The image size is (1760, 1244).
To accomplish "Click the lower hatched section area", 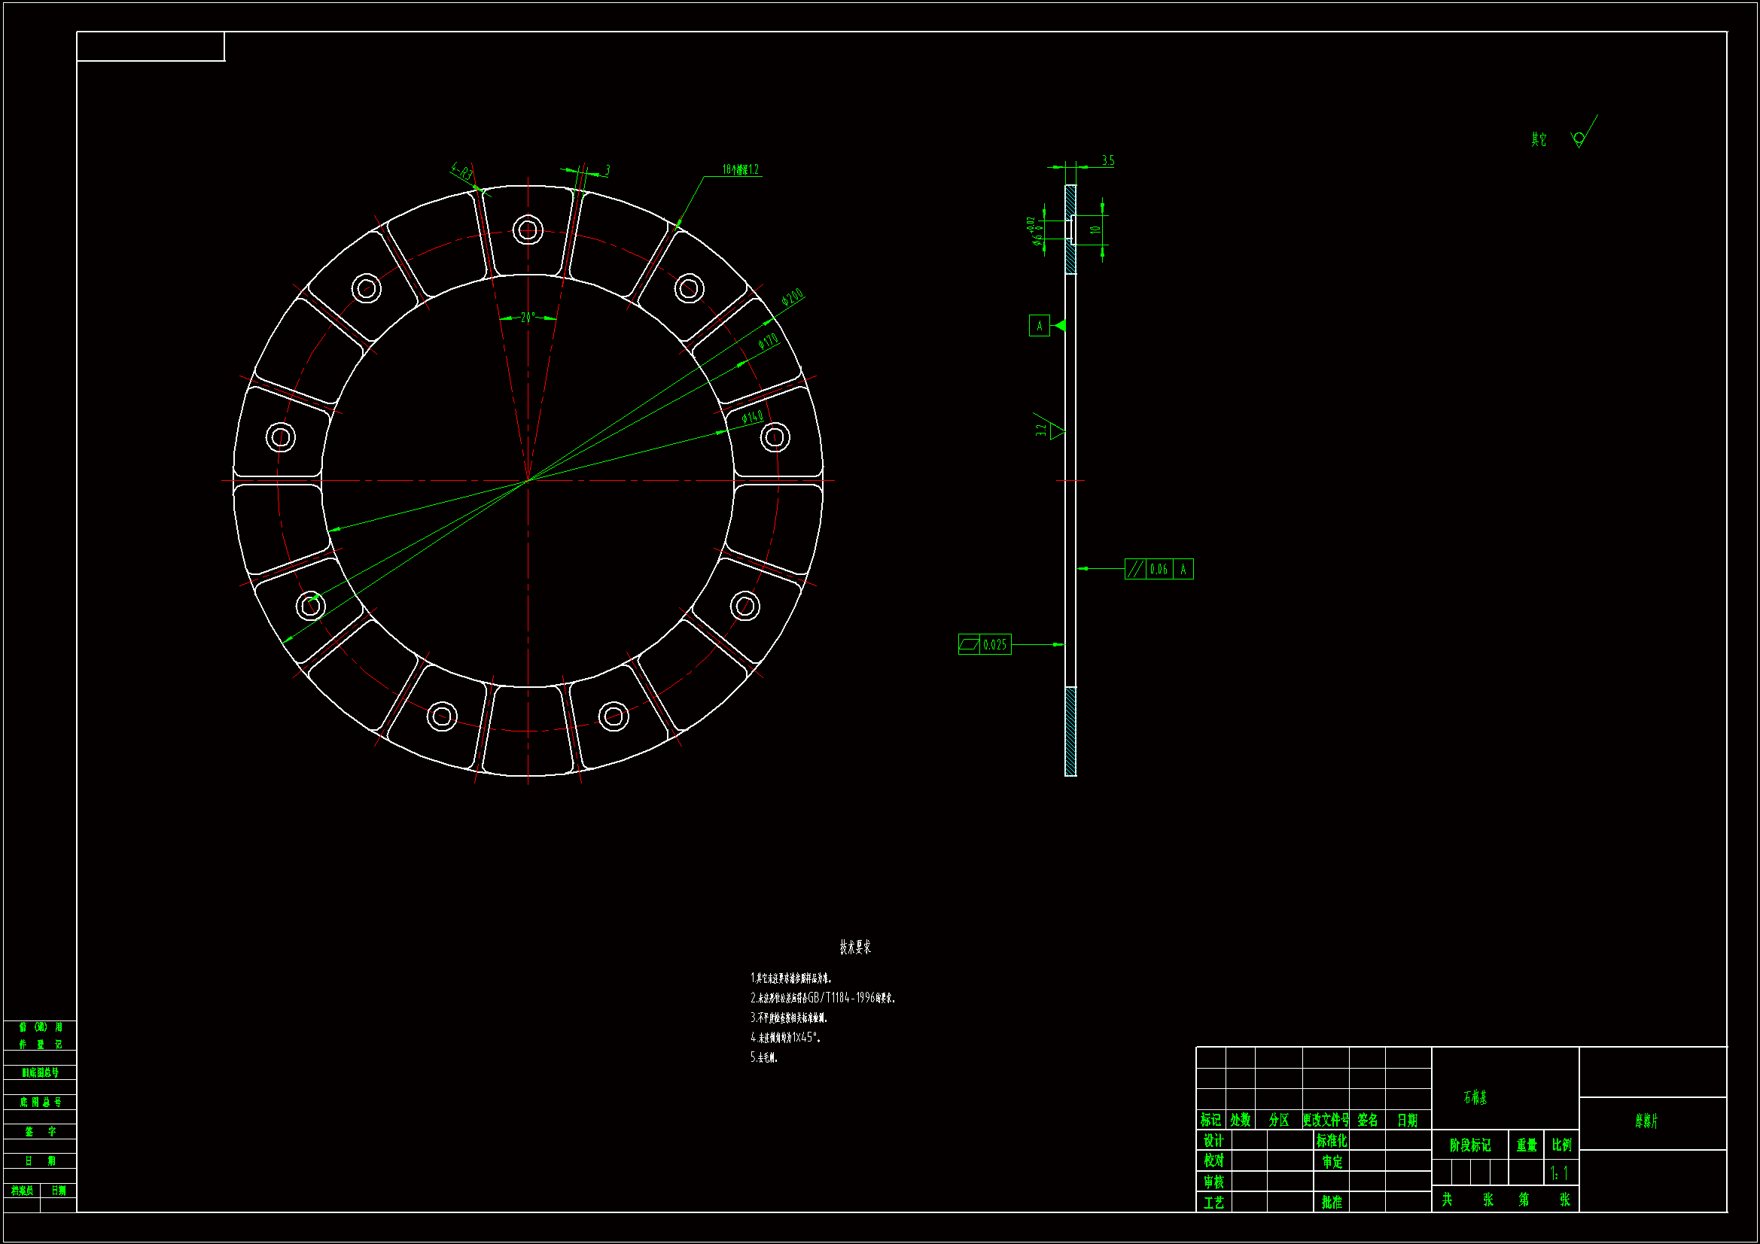I will point(1070,731).
